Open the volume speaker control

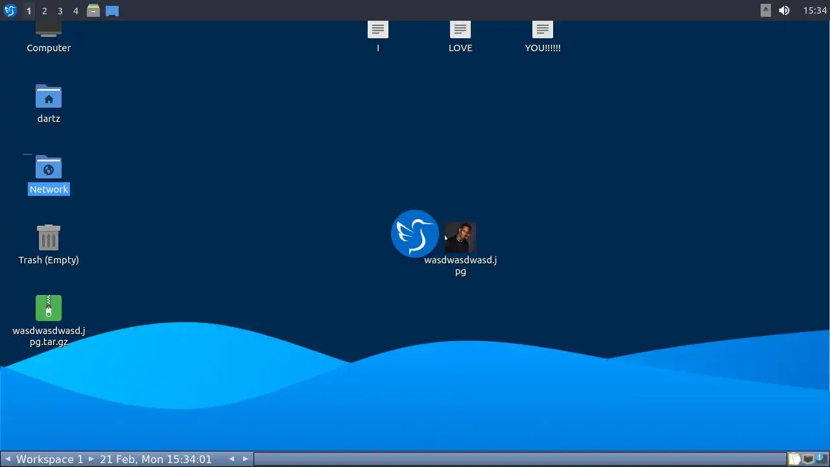point(784,10)
